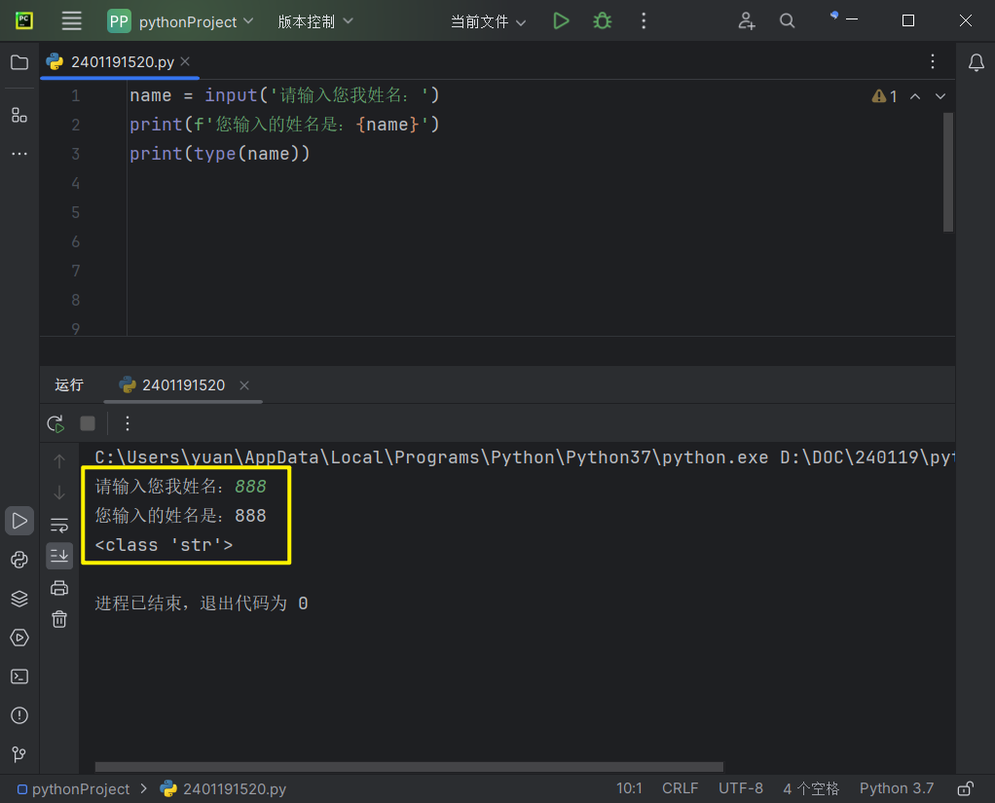Open the Structure tool window icon
Screen dimensions: 995x803
click(19, 115)
